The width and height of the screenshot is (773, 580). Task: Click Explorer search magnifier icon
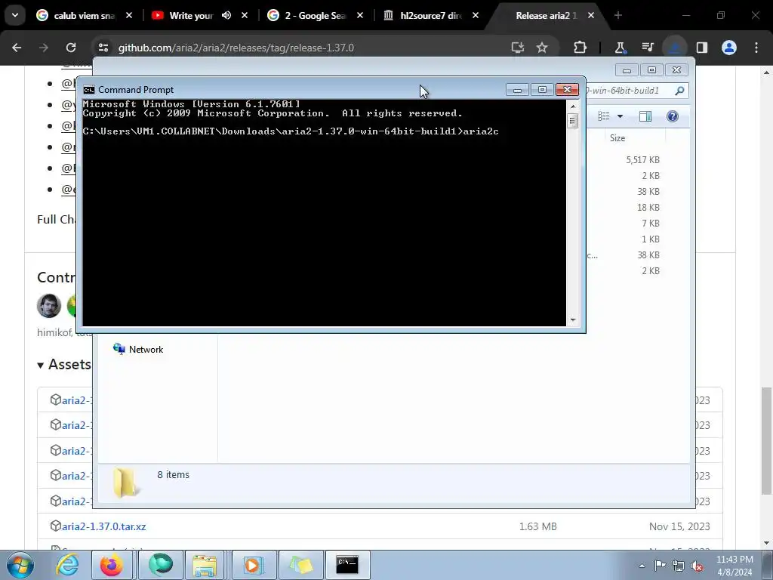click(x=679, y=91)
